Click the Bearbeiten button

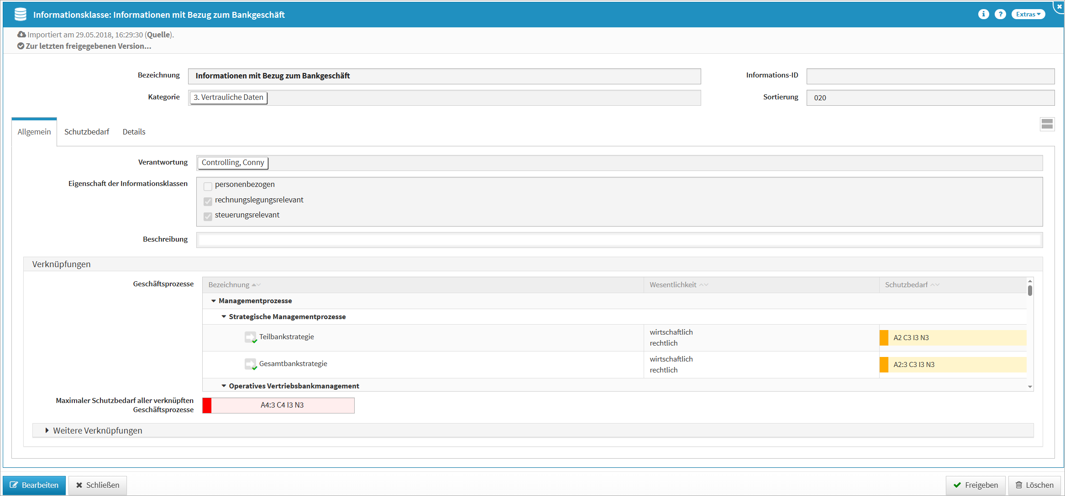(34, 485)
